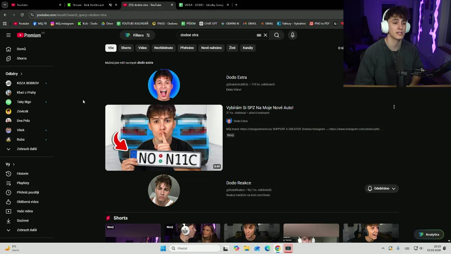Select the Vše filter chip
451x254 pixels.
point(111,48)
